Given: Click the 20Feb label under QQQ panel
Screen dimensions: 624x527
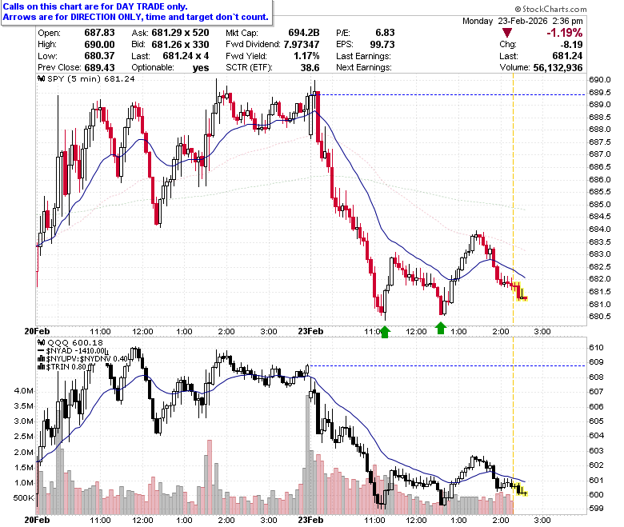Looking at the screenshot, I should (x=37, y=520).
